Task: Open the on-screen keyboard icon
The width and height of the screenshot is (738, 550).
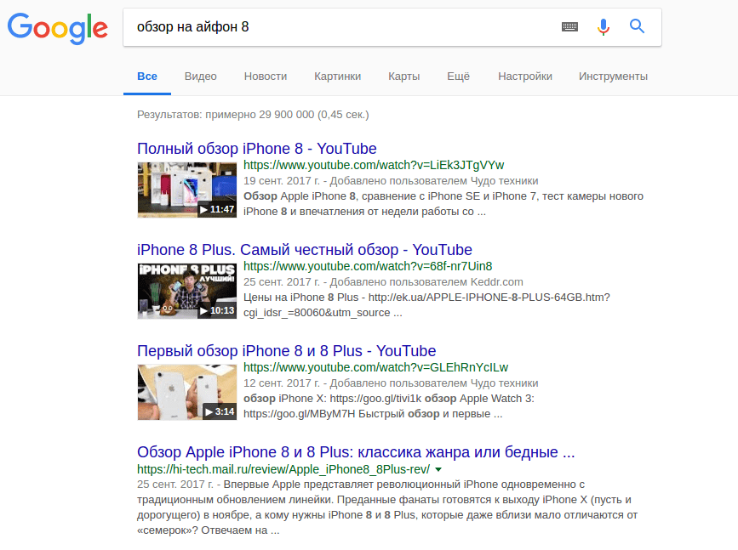Action: 569,27
